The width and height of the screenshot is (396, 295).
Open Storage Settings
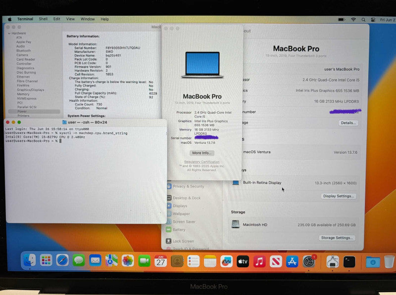click(337, 238)
